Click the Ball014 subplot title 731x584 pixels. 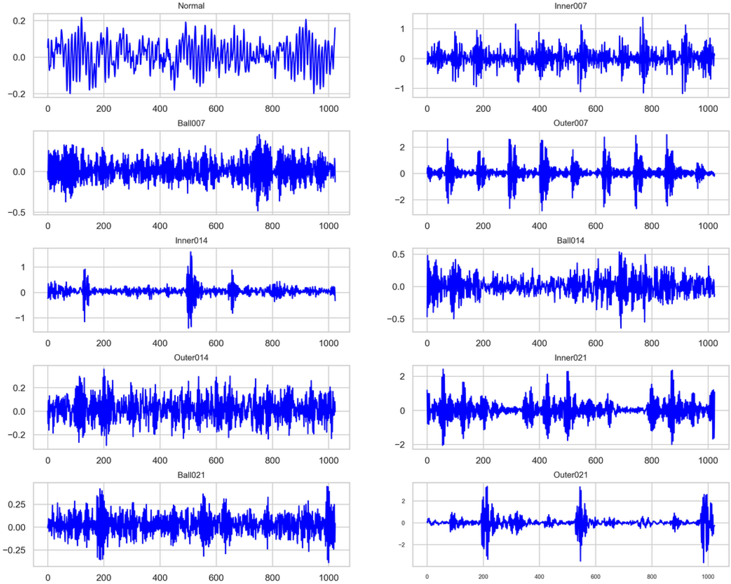tap(570, 240)
